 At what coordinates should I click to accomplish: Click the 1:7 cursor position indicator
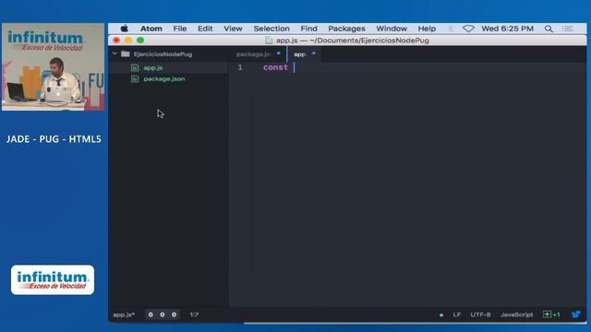[x=194, y=314]
